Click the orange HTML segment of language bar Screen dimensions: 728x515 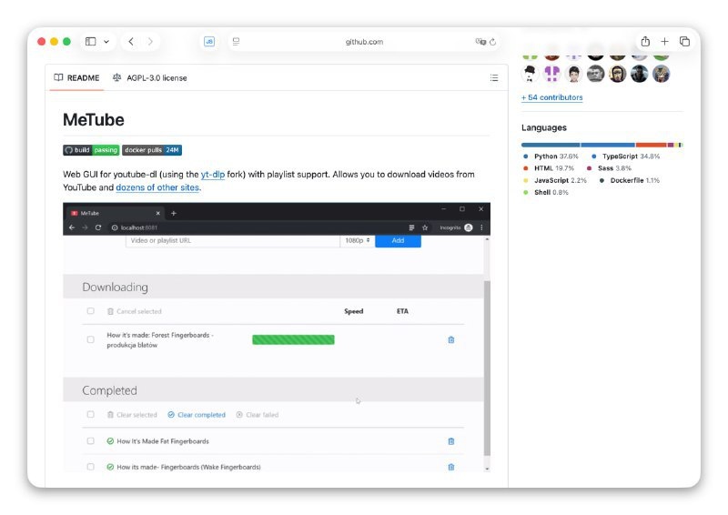651,146
